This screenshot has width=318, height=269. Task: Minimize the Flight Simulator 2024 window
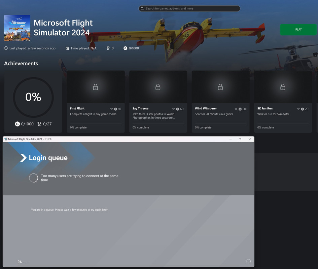[x=231, y=139]
